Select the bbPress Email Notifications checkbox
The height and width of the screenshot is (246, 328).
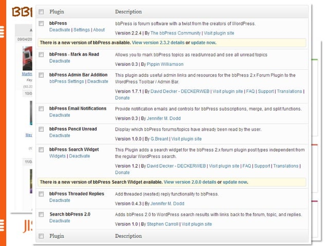point(41,109)
